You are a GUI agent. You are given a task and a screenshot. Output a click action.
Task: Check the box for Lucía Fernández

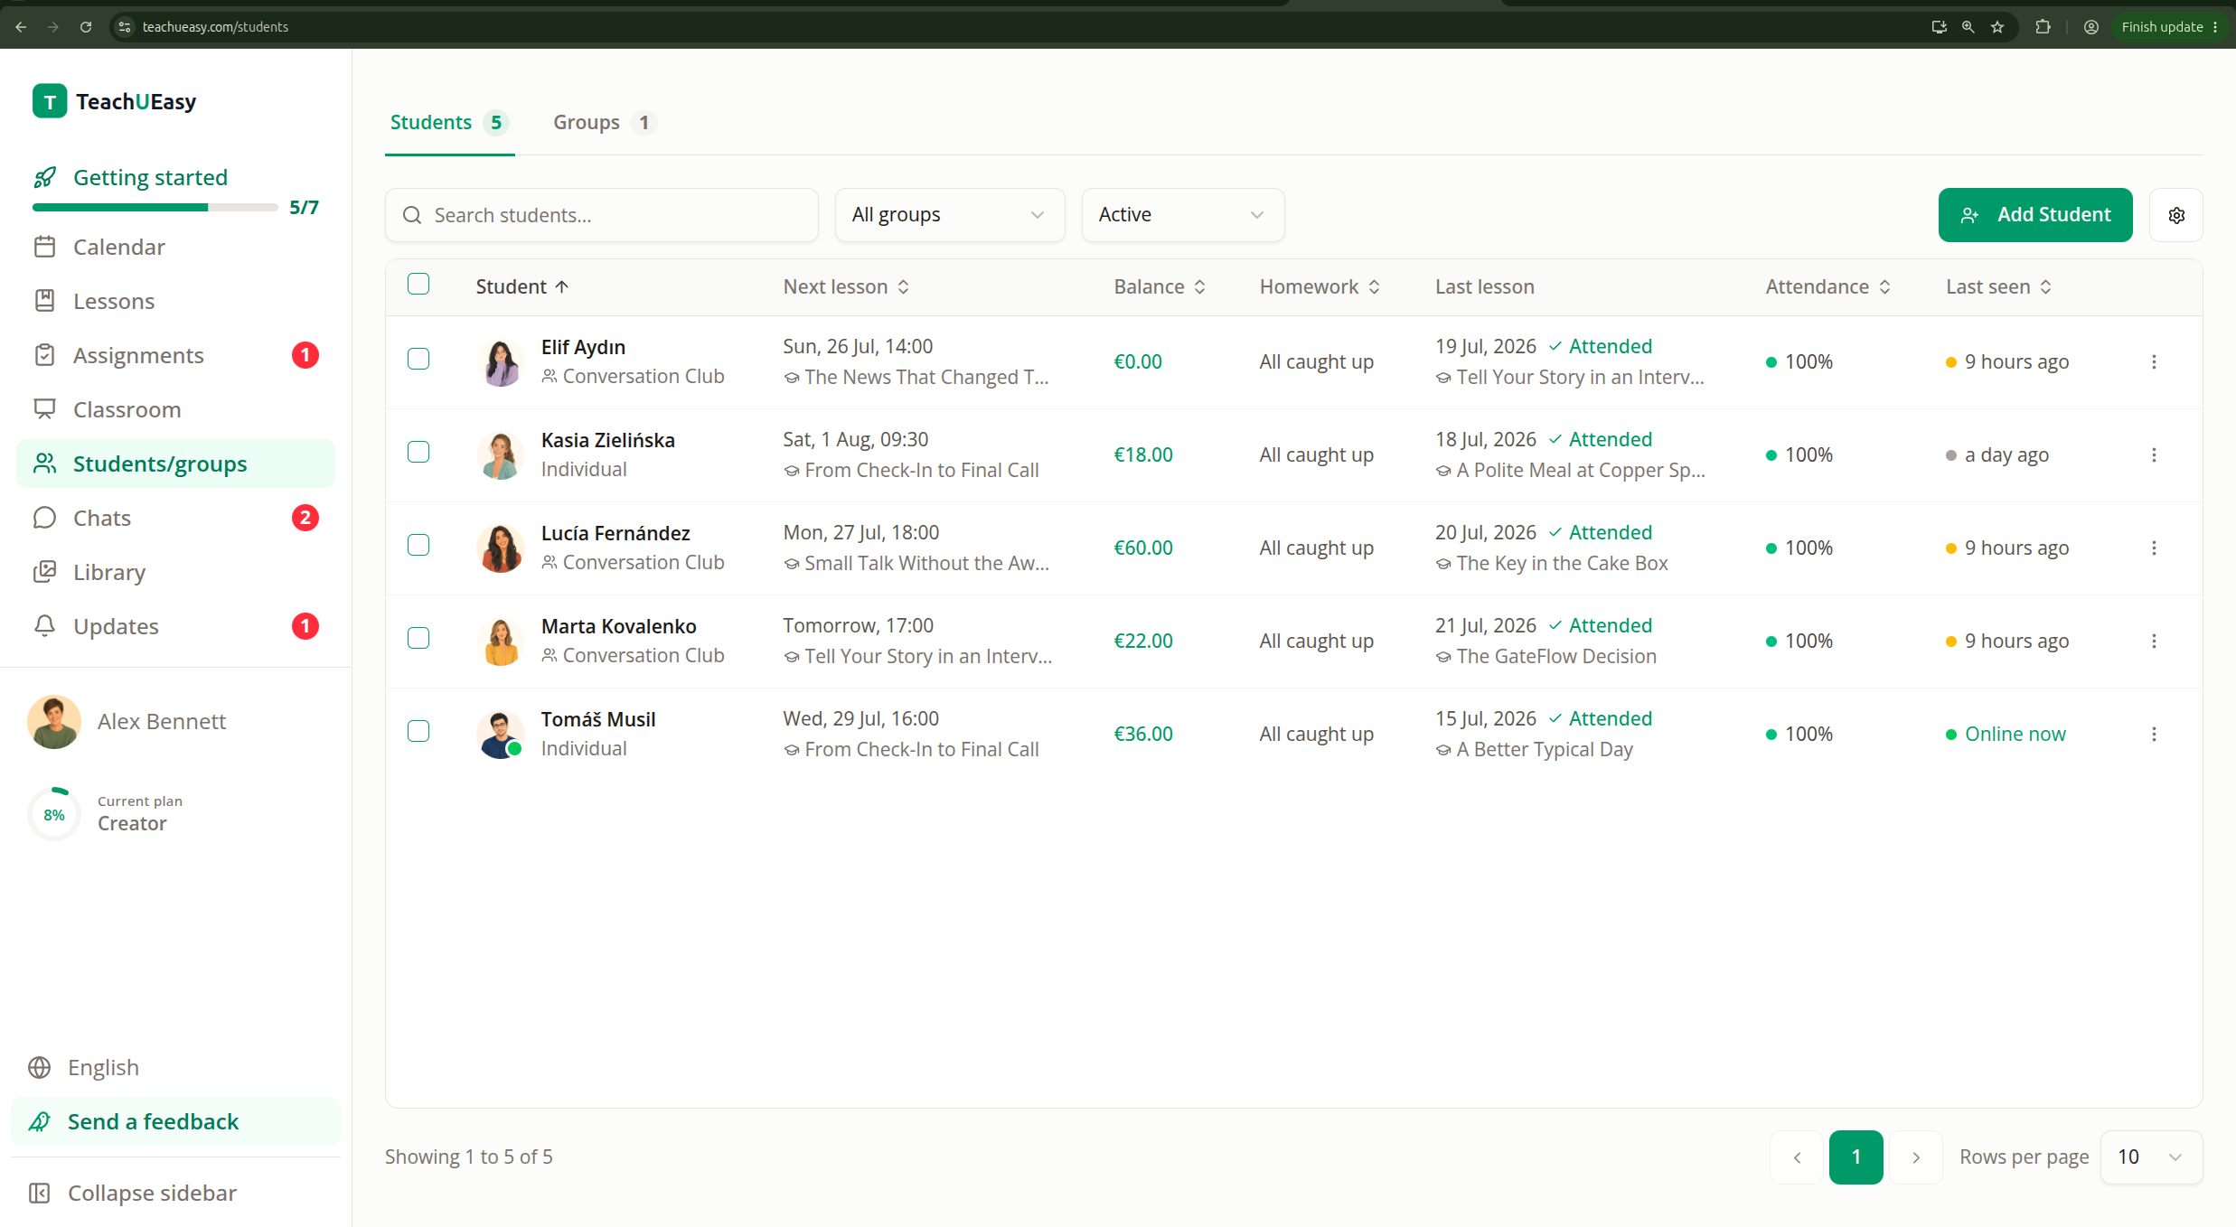tap(418, 545)
